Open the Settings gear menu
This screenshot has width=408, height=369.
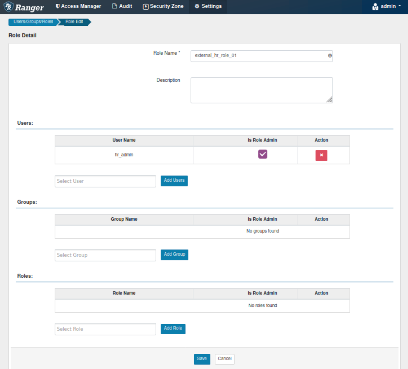pyautogui.click(x=208, y=6)
